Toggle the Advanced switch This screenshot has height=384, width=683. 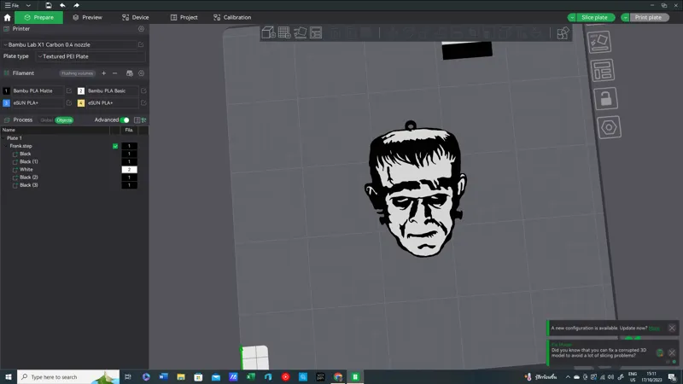(x=125, y=120)
